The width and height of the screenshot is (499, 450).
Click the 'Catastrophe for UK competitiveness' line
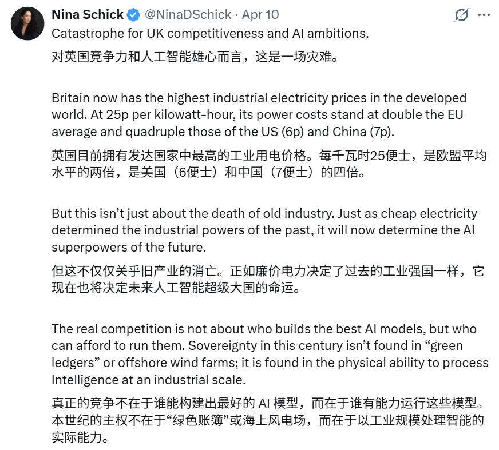210,33
